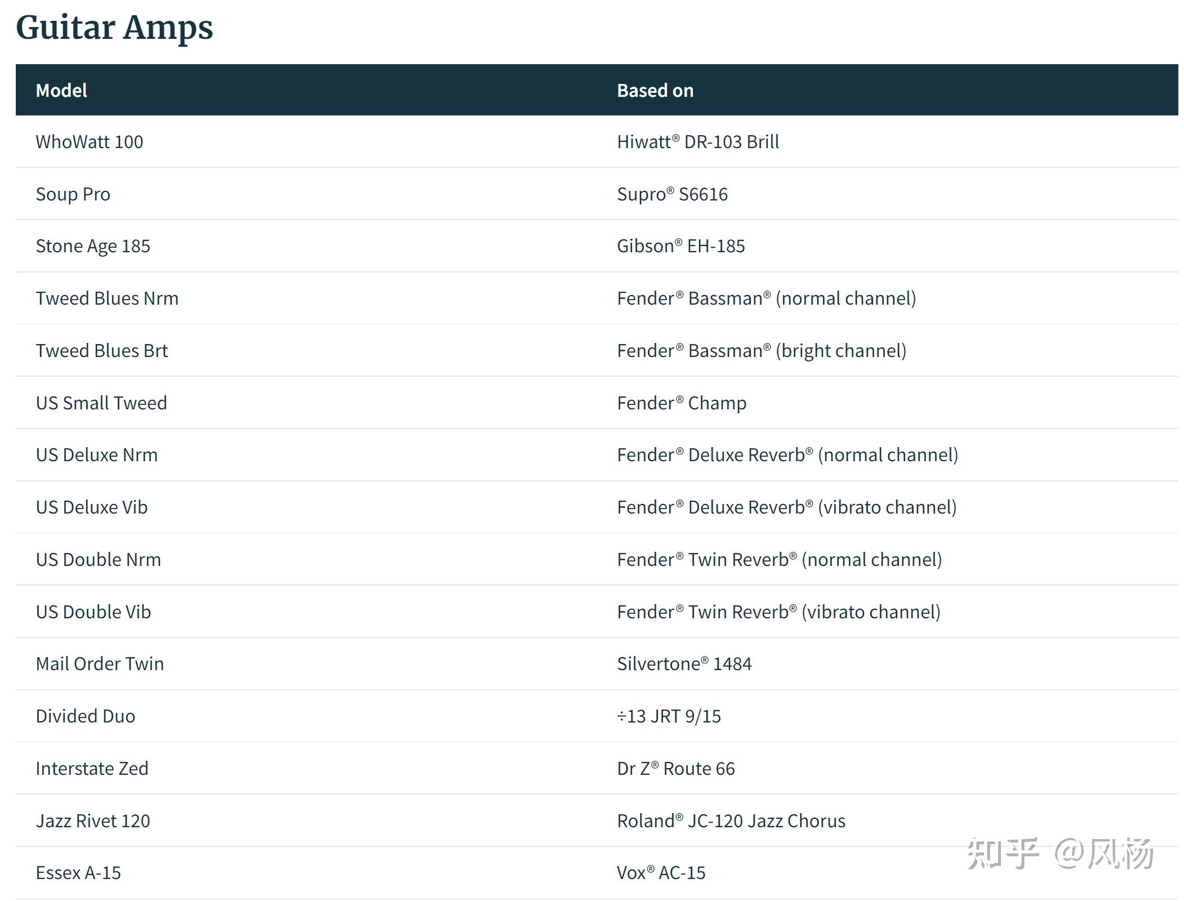Viewport: 1184px width, 901px height.
Task: Click the Silvertone 1484 cell
Action: [x=684, y=664]
